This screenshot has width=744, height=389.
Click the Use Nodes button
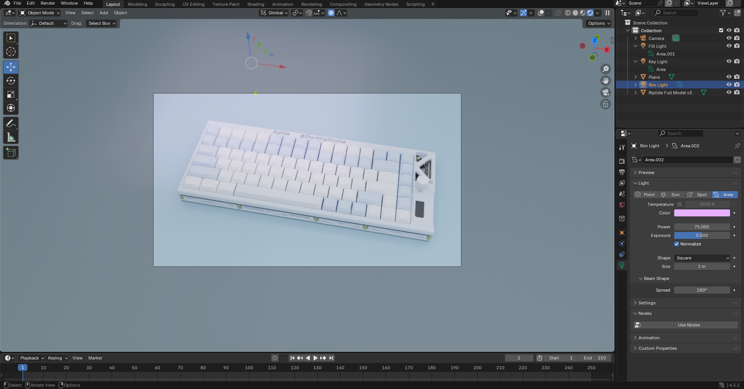[x=689, y=325]
